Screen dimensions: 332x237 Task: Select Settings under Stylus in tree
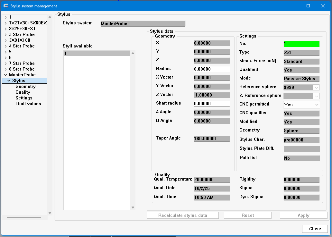[x=24, y=98]
